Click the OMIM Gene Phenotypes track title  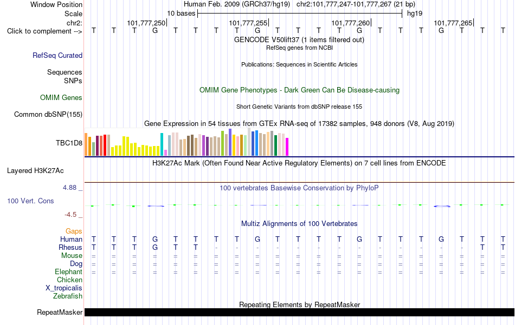click(x=299, y=90)
